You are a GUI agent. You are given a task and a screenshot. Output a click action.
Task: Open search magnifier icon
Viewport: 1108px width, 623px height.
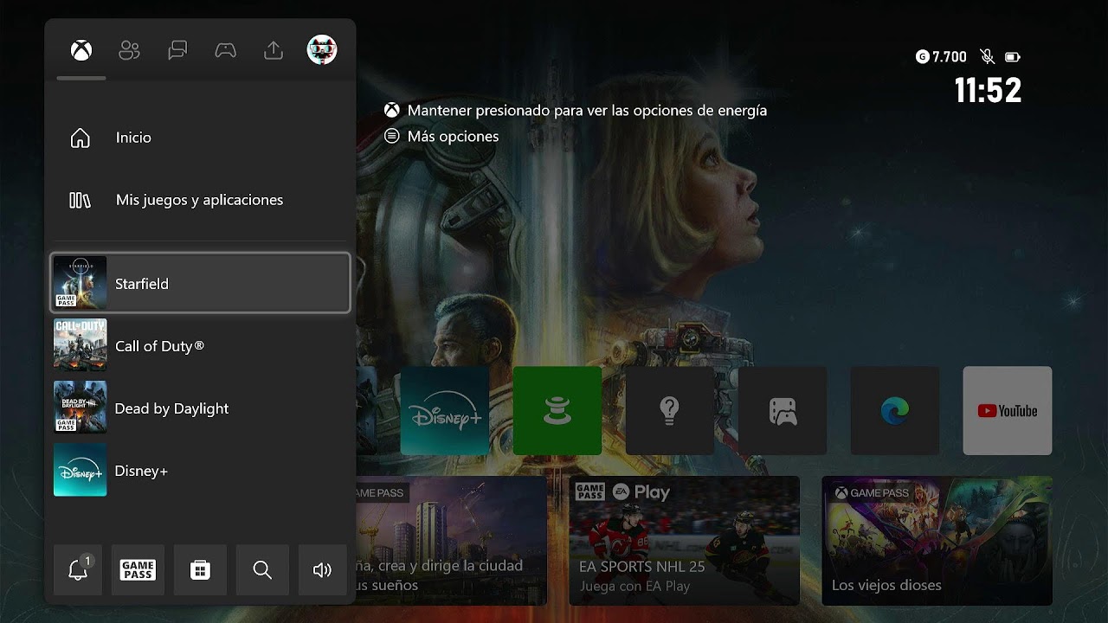262,569
